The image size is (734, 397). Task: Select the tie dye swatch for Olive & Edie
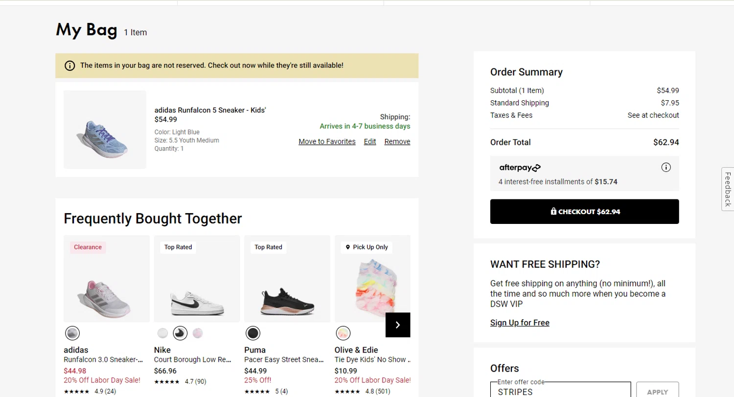click(x=343, y=333)
